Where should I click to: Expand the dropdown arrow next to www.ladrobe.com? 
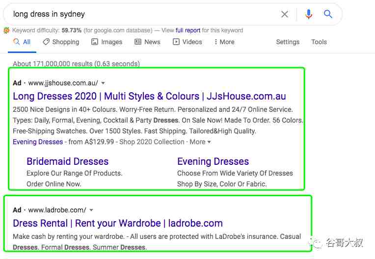(x=91, y=210)
